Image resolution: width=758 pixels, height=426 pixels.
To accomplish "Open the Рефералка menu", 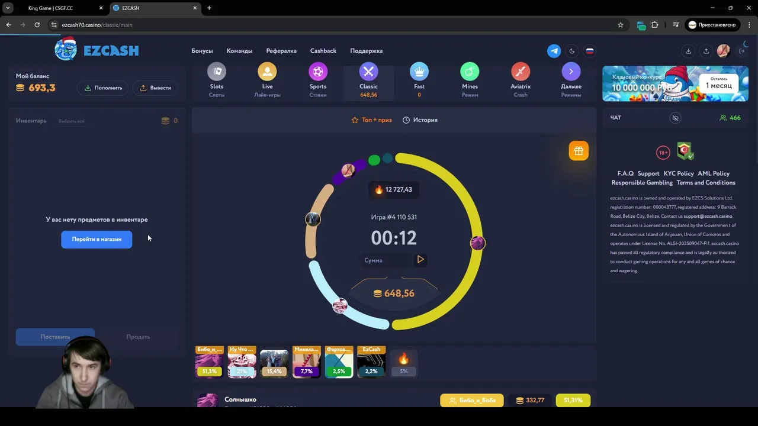I will point(281,51).
